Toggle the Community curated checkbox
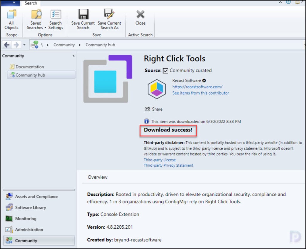This screenshot has height=249, width=306. click(166, 71)
